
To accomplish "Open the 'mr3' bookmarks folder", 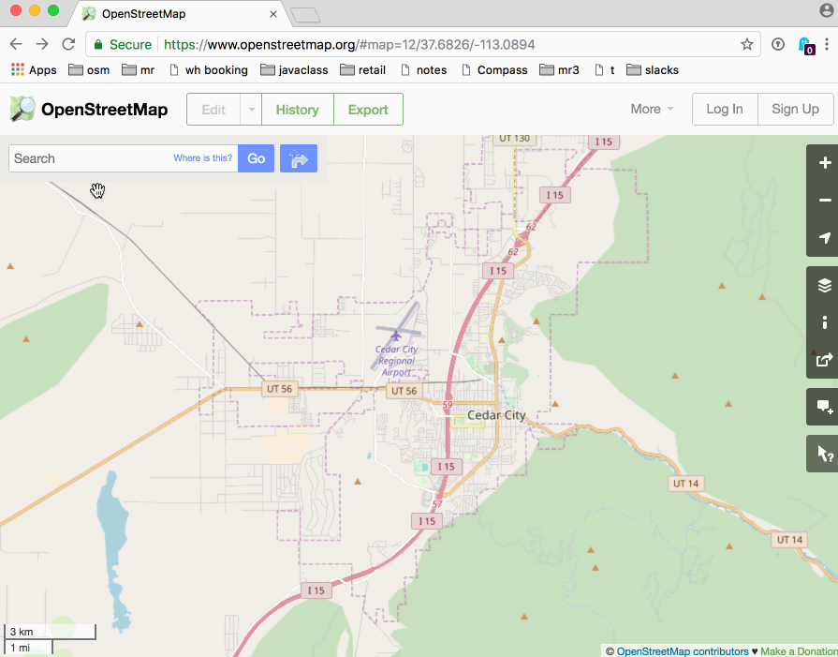I will coord(560,70).
